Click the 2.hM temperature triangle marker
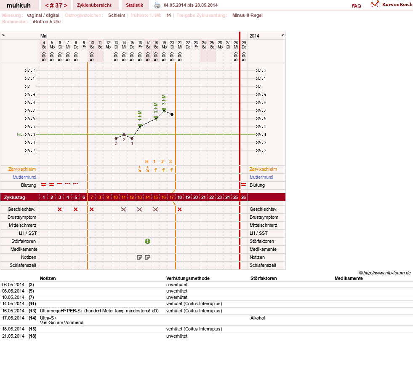Image resolution: width=413 pixels, height=368 pixels. (156, 118)
